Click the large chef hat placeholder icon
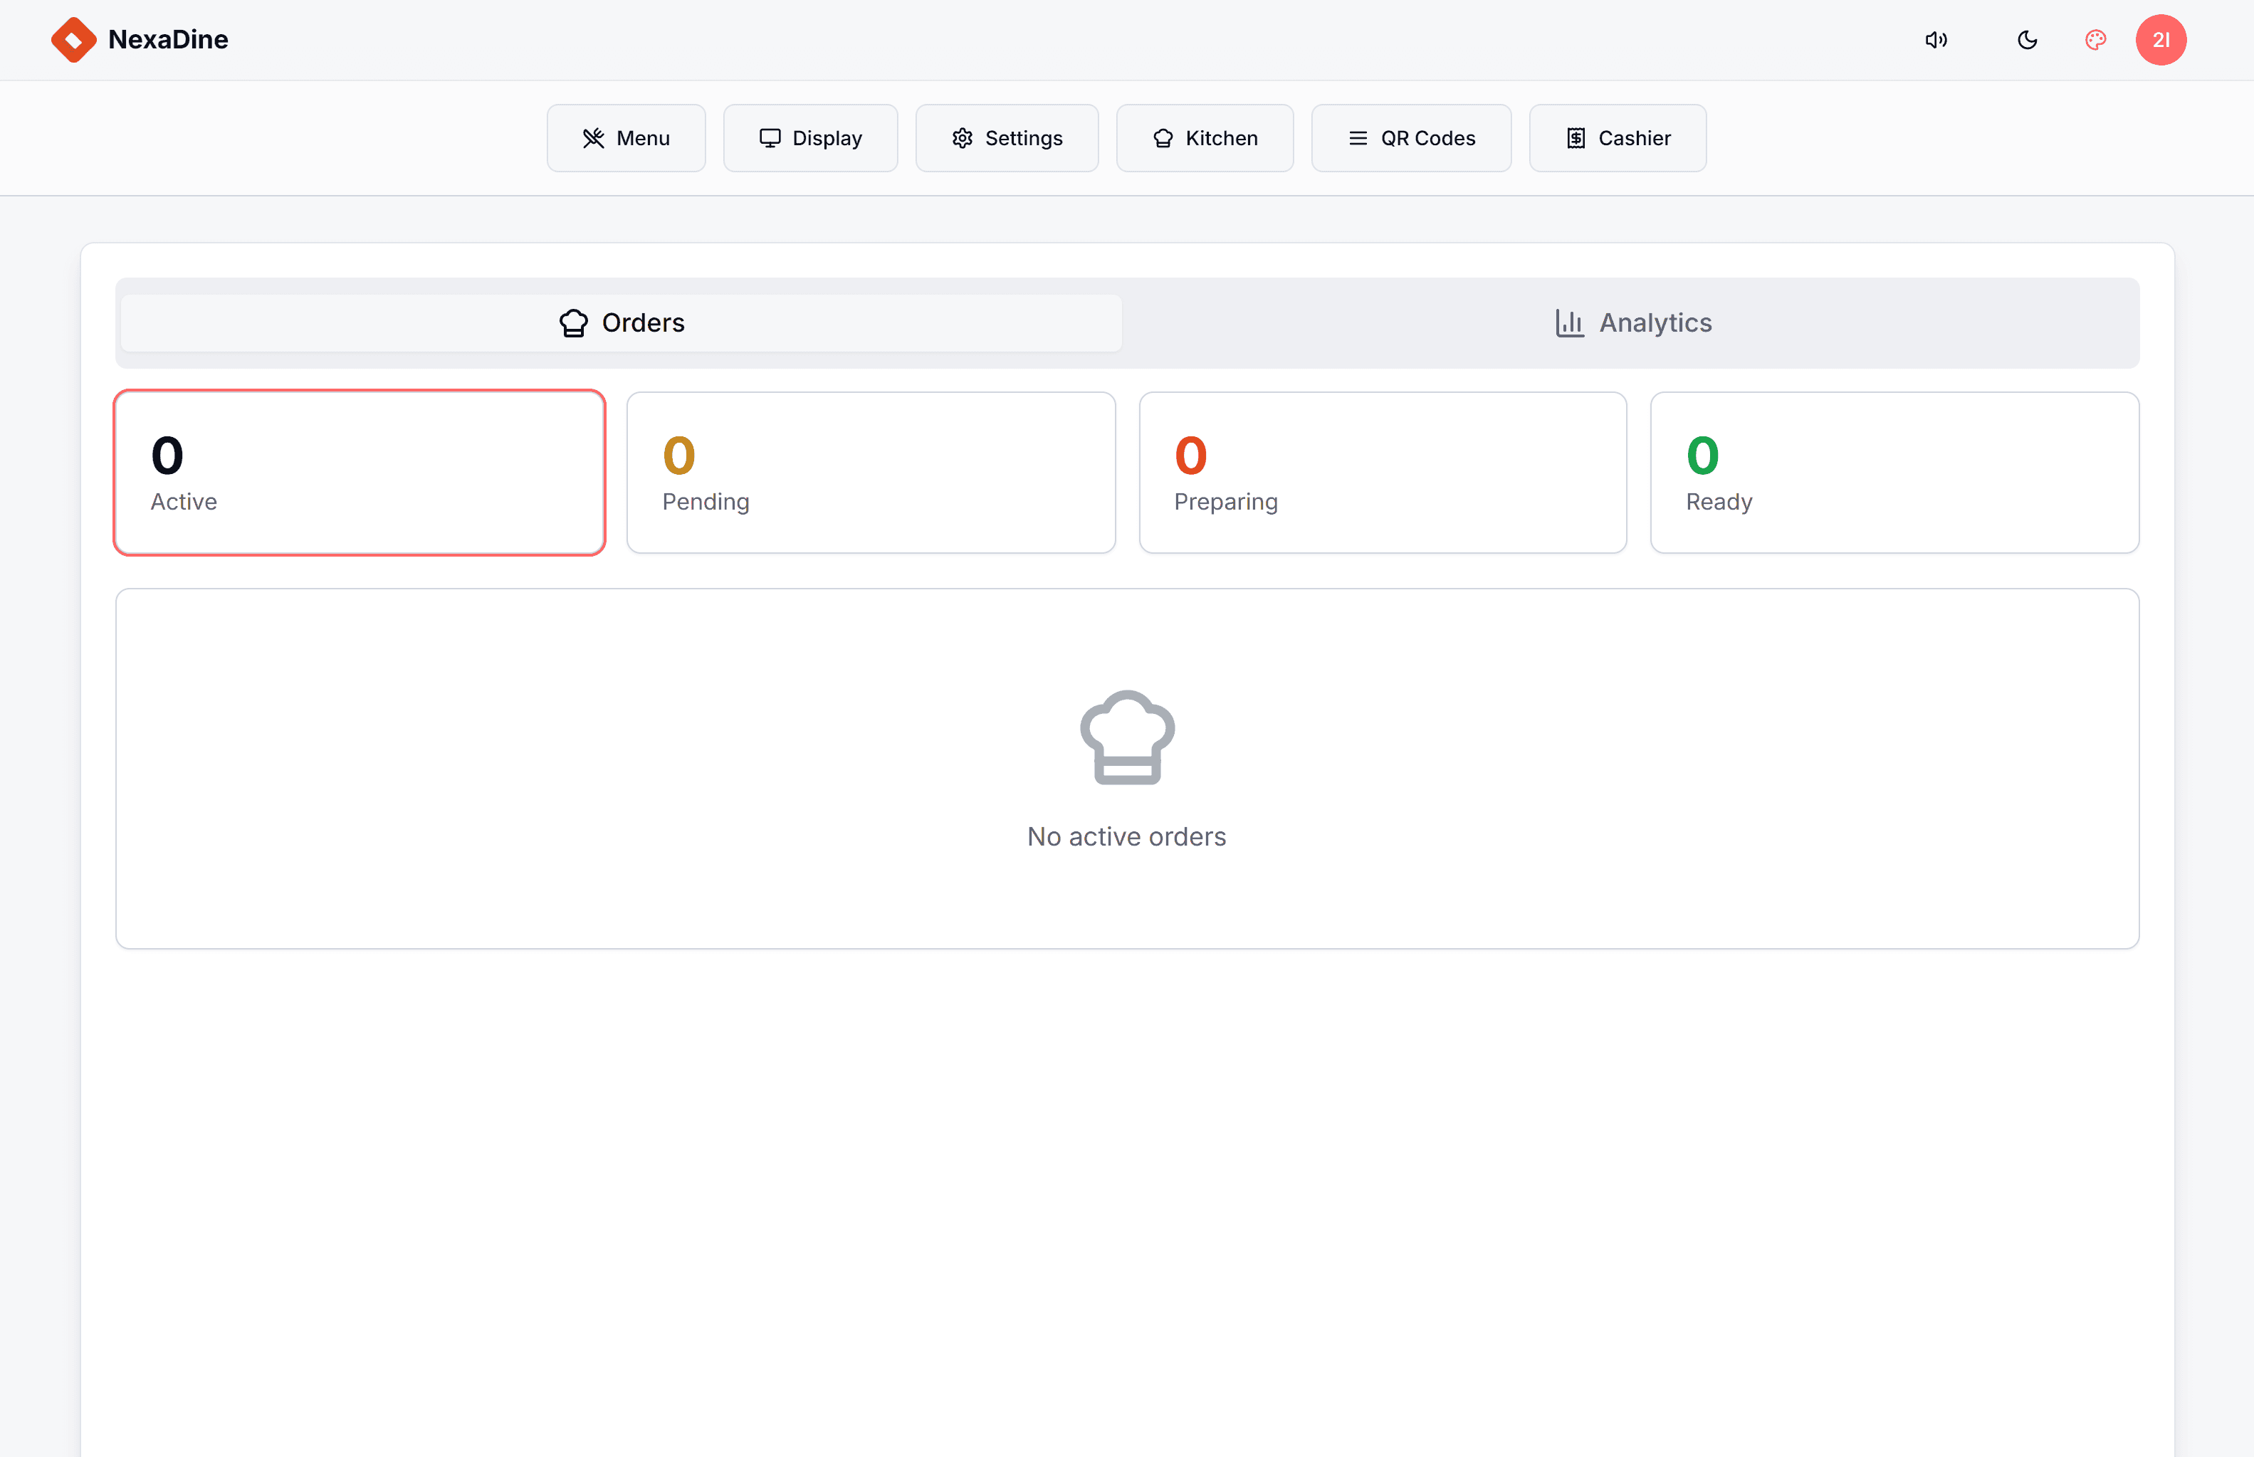This screenshot has height=1457, width=2254. coord(1127,737)
